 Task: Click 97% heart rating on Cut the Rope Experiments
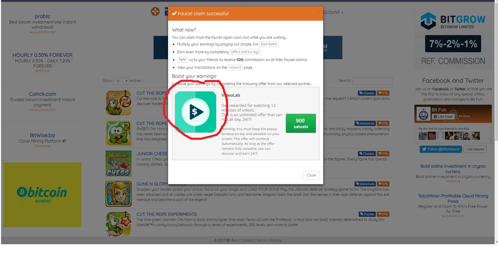383,214
